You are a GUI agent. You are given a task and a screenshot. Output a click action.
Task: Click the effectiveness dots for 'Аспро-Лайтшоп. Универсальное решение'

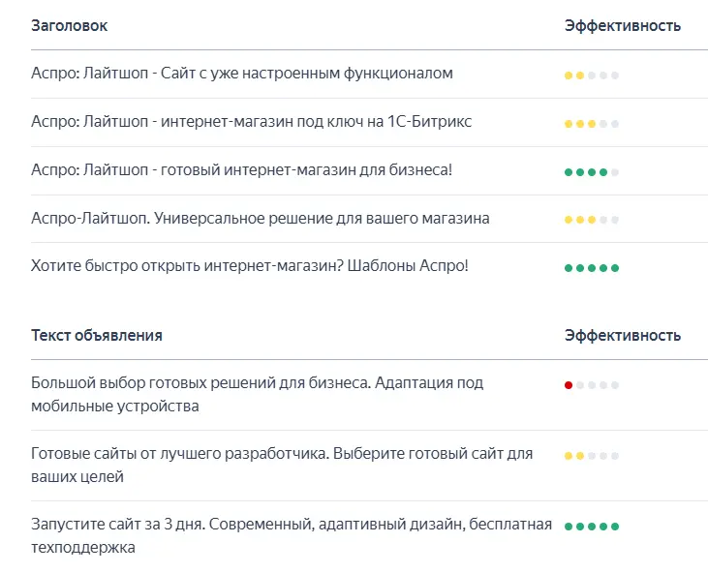coord(592,220)
